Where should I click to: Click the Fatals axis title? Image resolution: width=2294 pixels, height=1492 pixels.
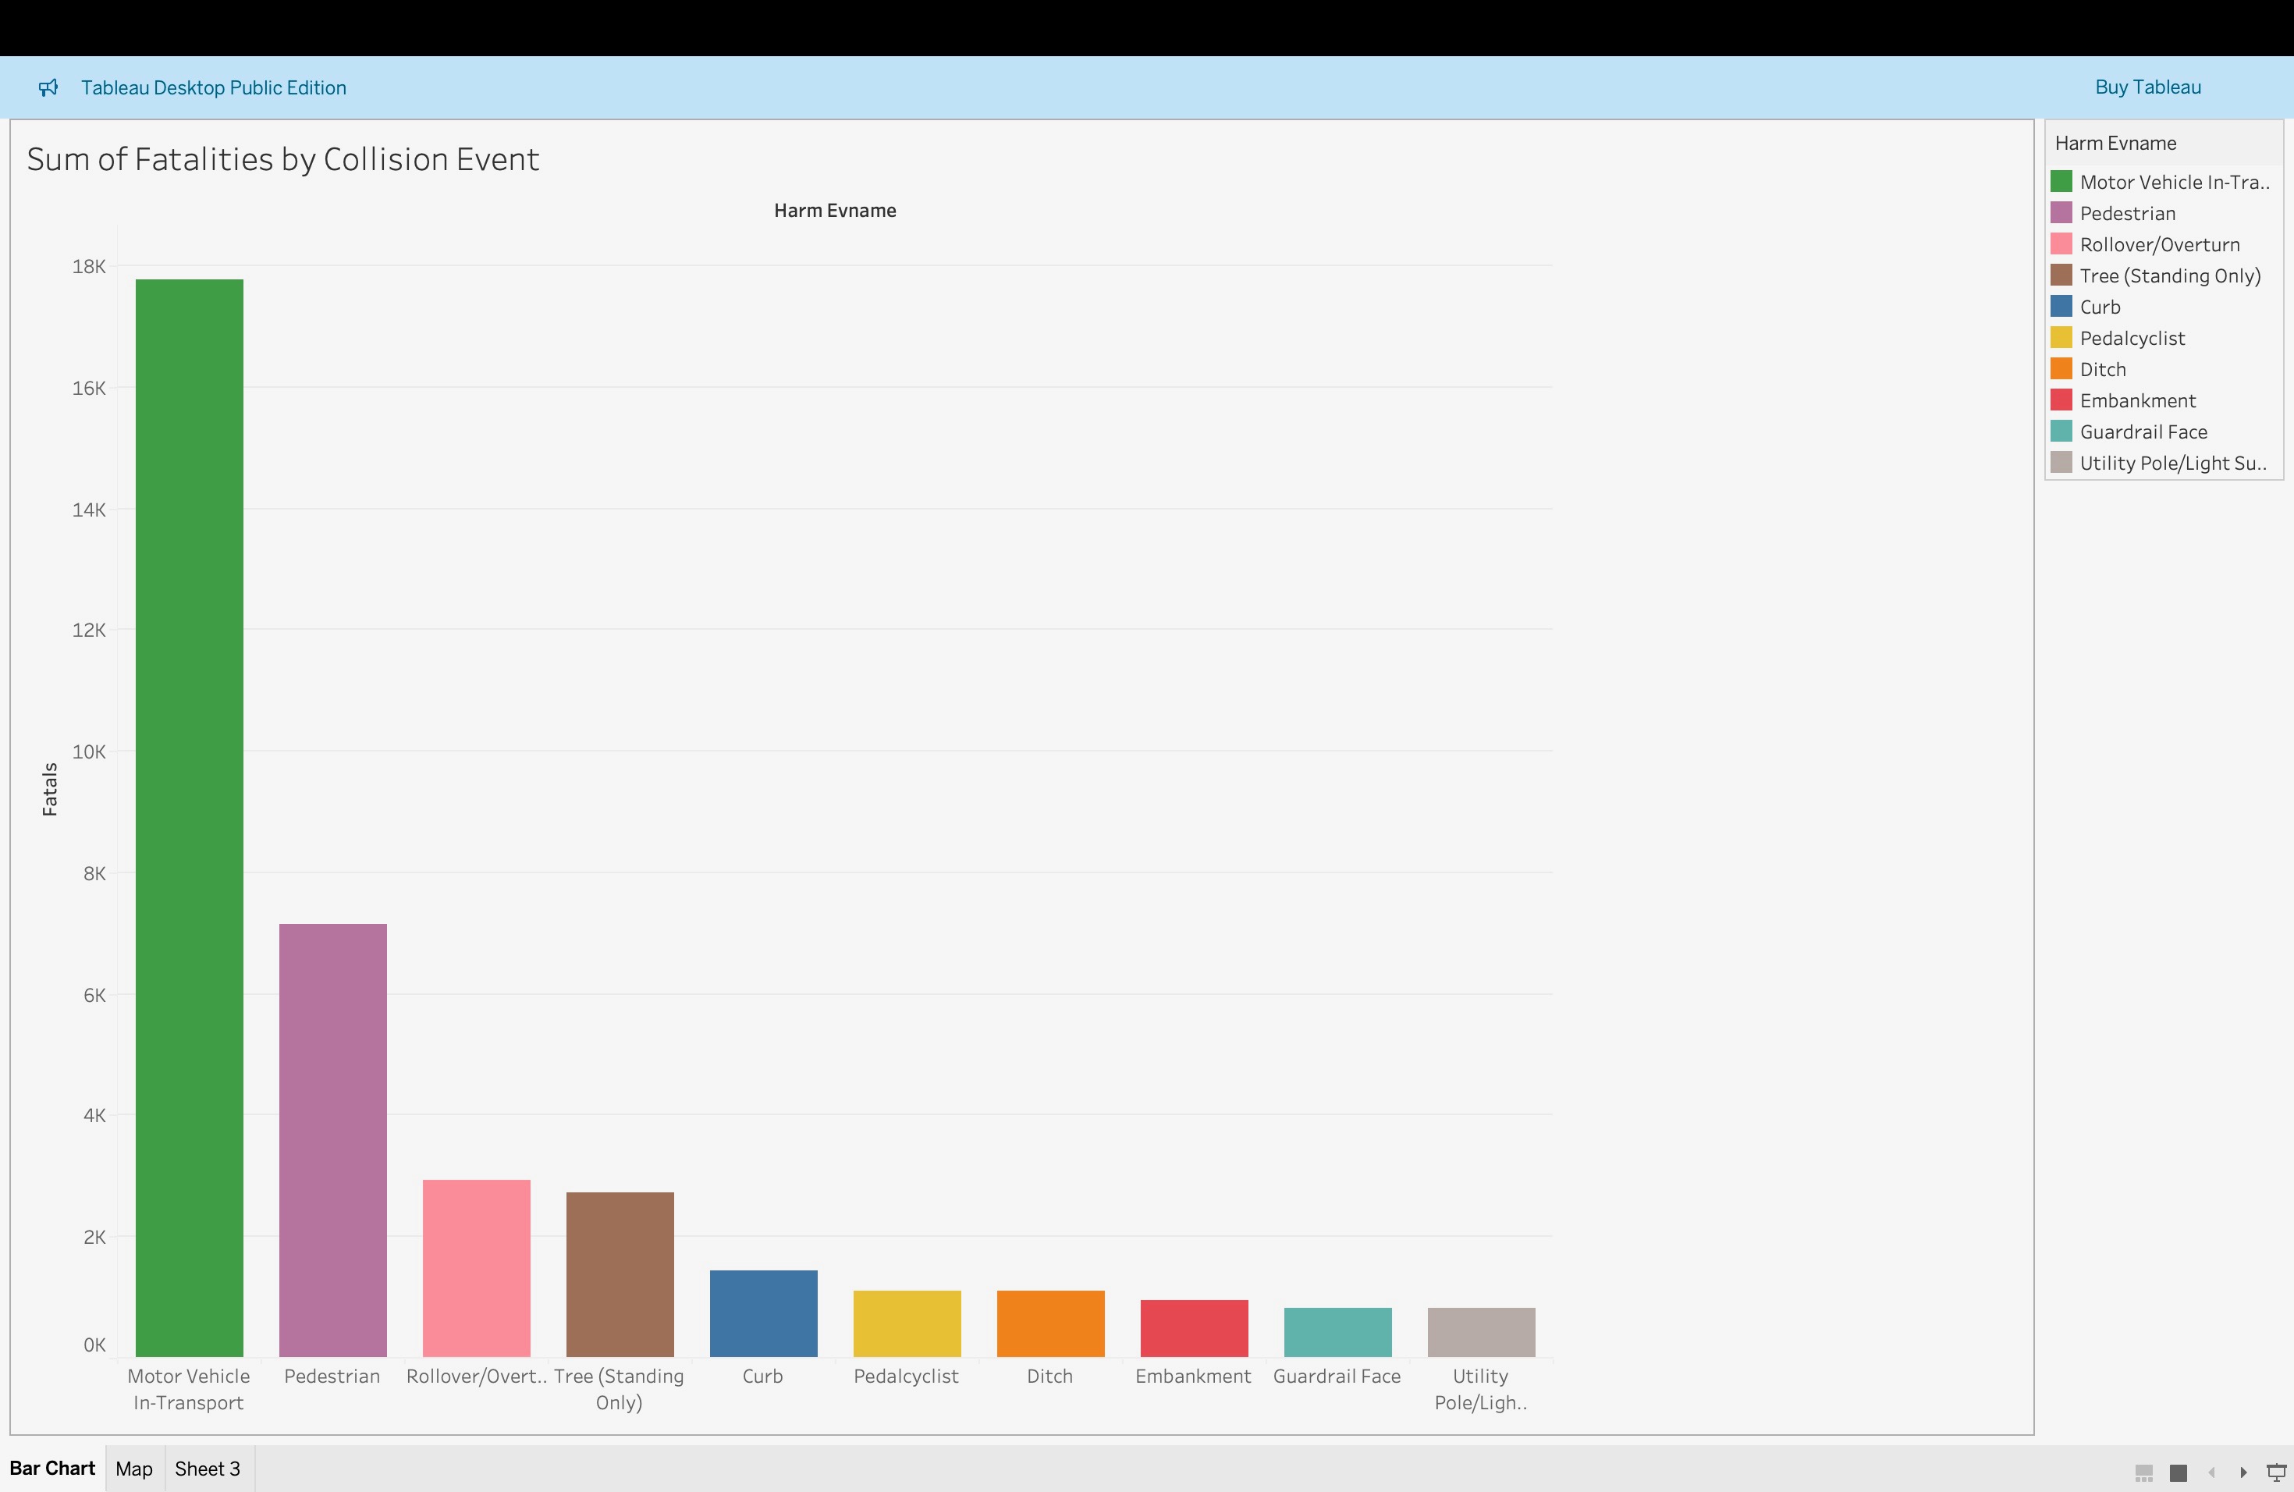coord(50,790)
